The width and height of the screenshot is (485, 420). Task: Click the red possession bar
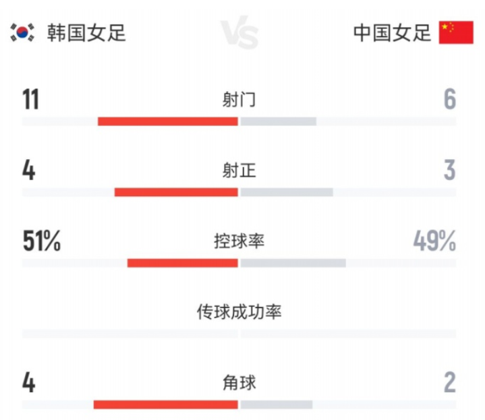tap(183, 263)
